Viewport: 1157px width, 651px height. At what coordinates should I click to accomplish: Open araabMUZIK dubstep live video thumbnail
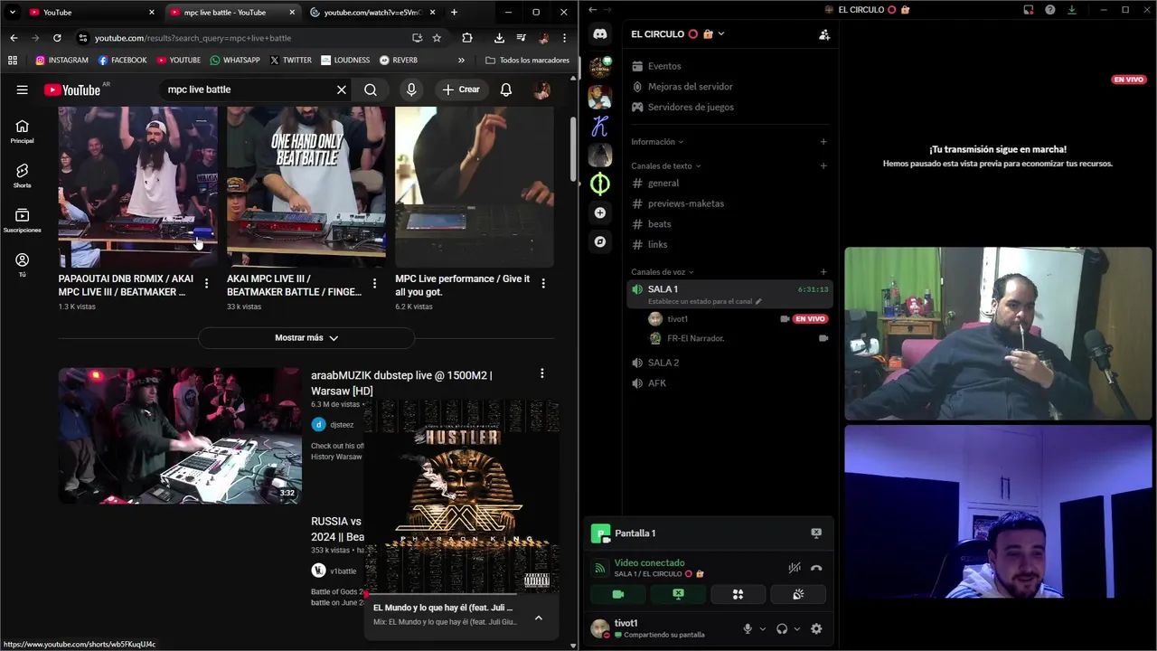click(180, 435)
